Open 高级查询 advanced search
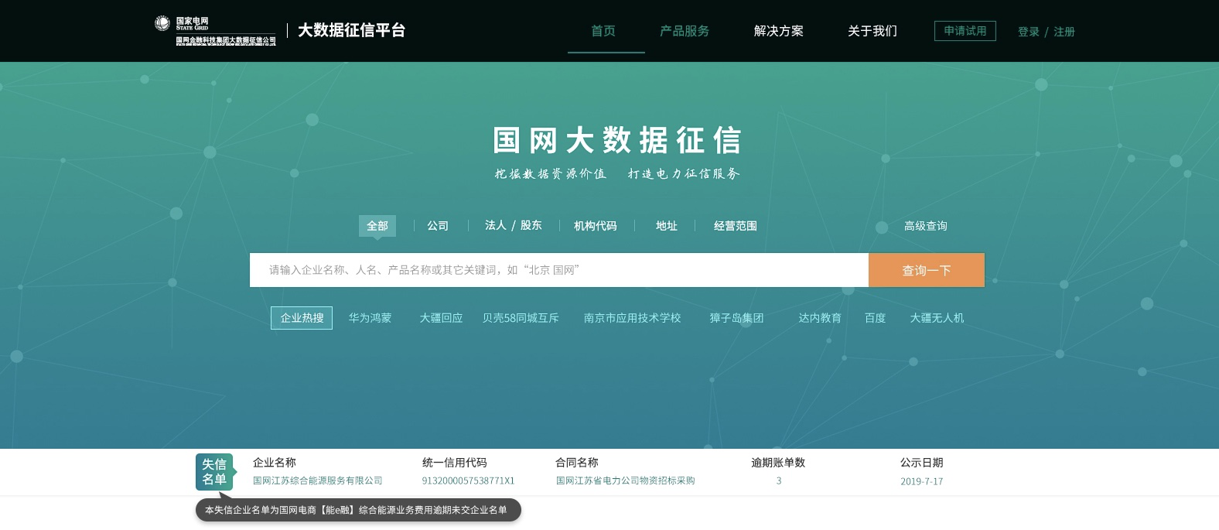Image resolution: width=1219 pixels, height=530 pixels. tap(925, 226)
